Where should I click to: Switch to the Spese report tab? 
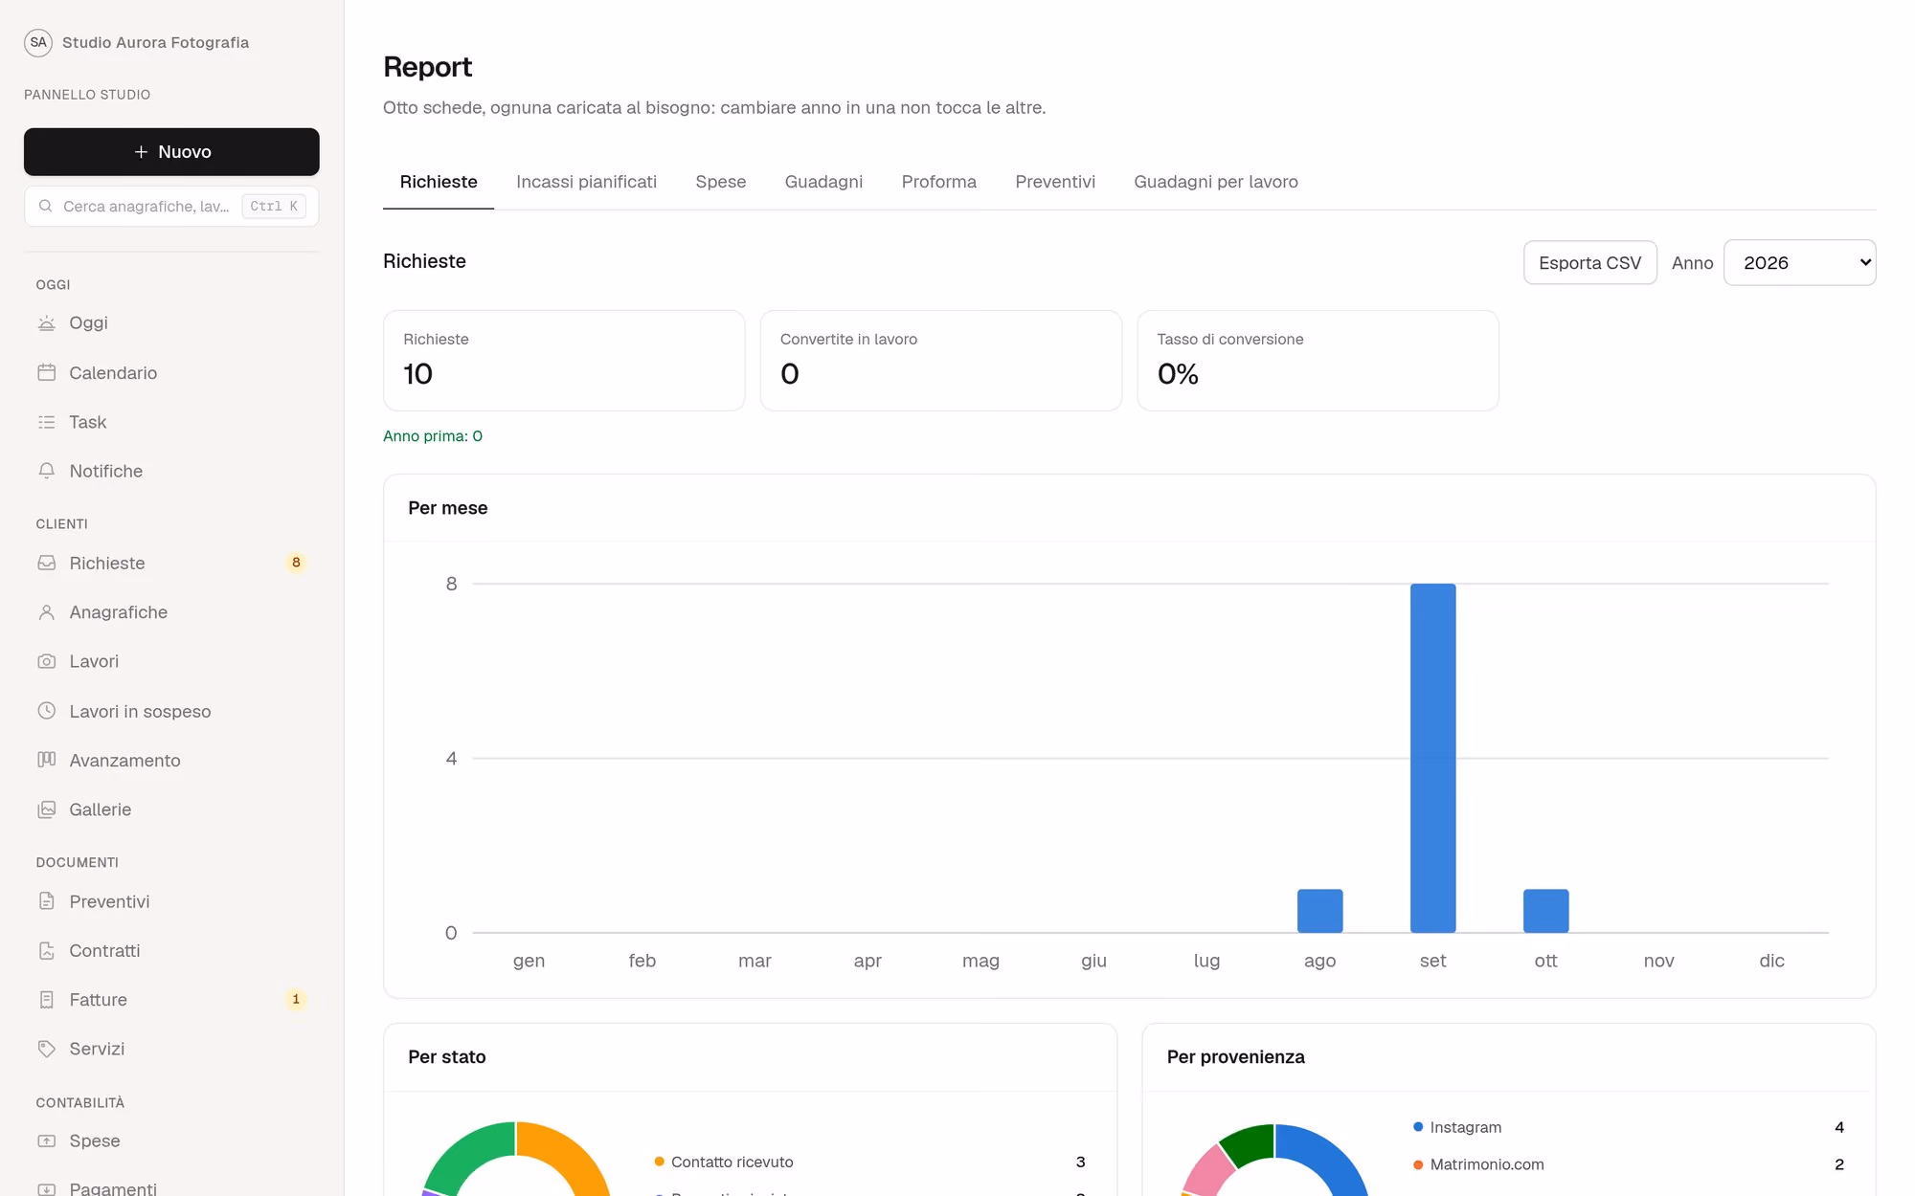click(720, 182)
